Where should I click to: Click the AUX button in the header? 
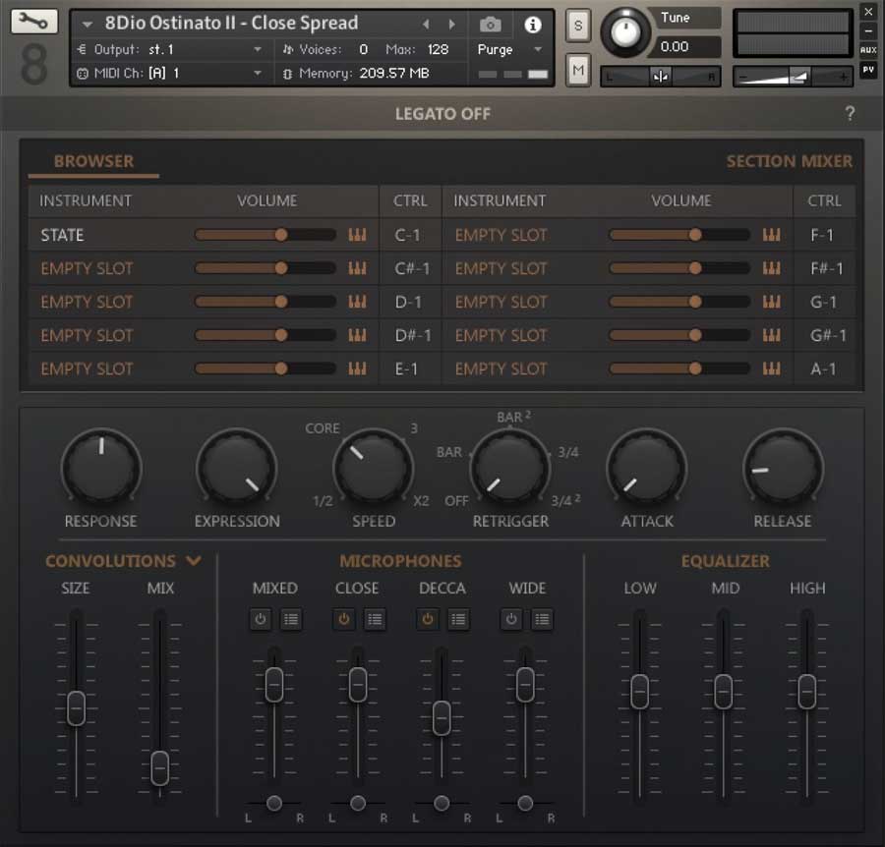click(868, 50)
